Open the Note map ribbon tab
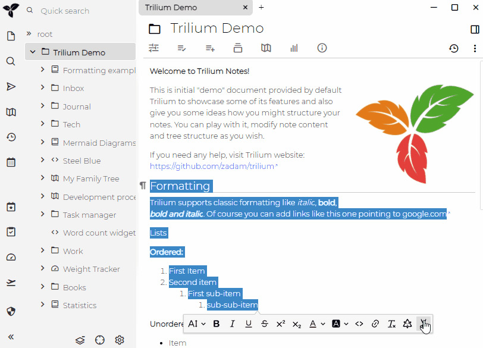 click(x=266, y=48)
